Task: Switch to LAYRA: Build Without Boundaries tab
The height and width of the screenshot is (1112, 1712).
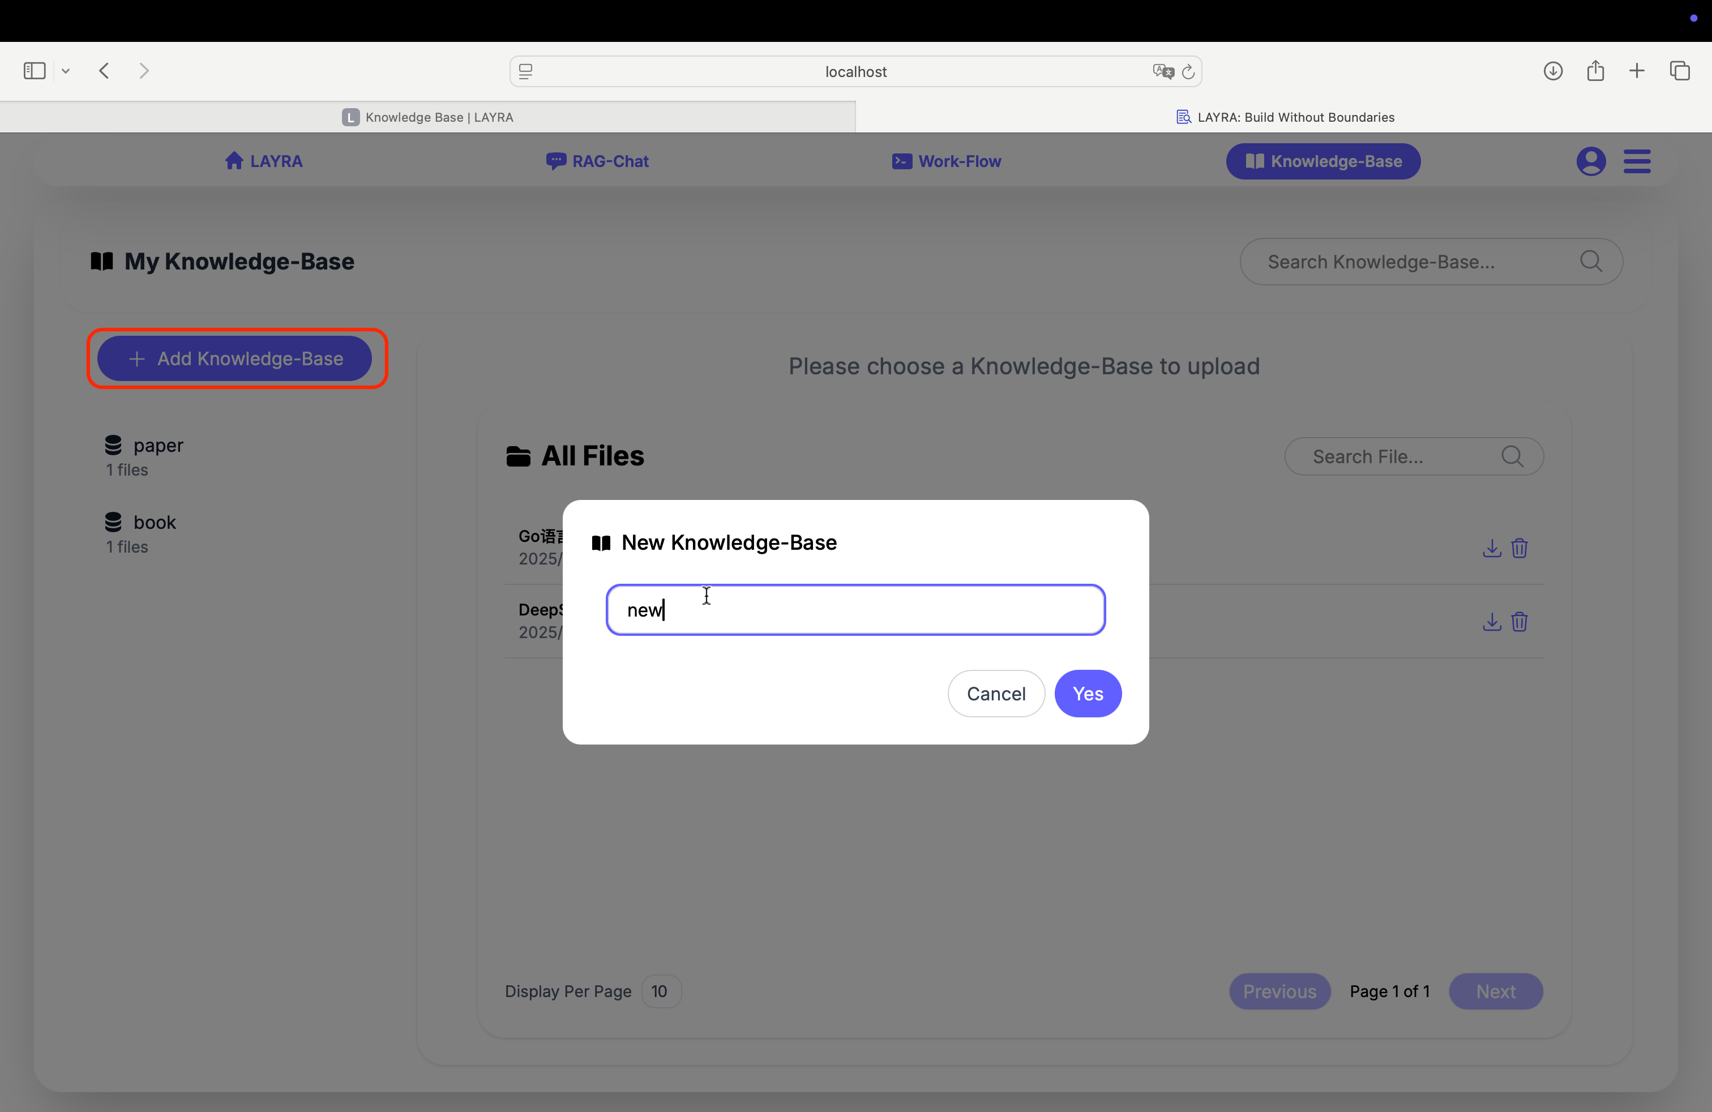Action: click(x=1285, y=117)
